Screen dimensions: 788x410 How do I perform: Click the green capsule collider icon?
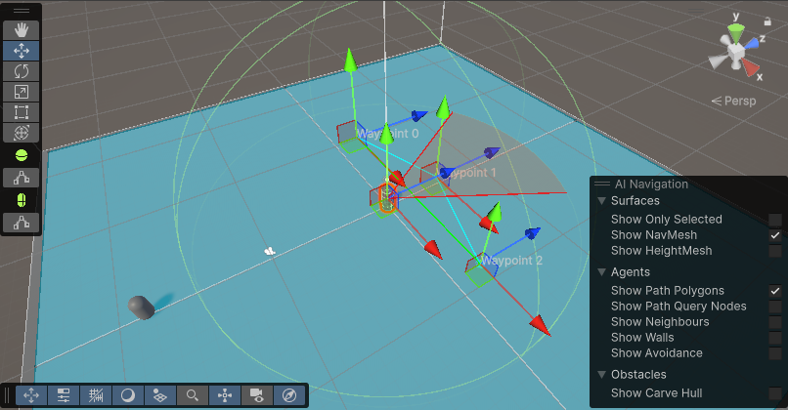tap(22, 200)
